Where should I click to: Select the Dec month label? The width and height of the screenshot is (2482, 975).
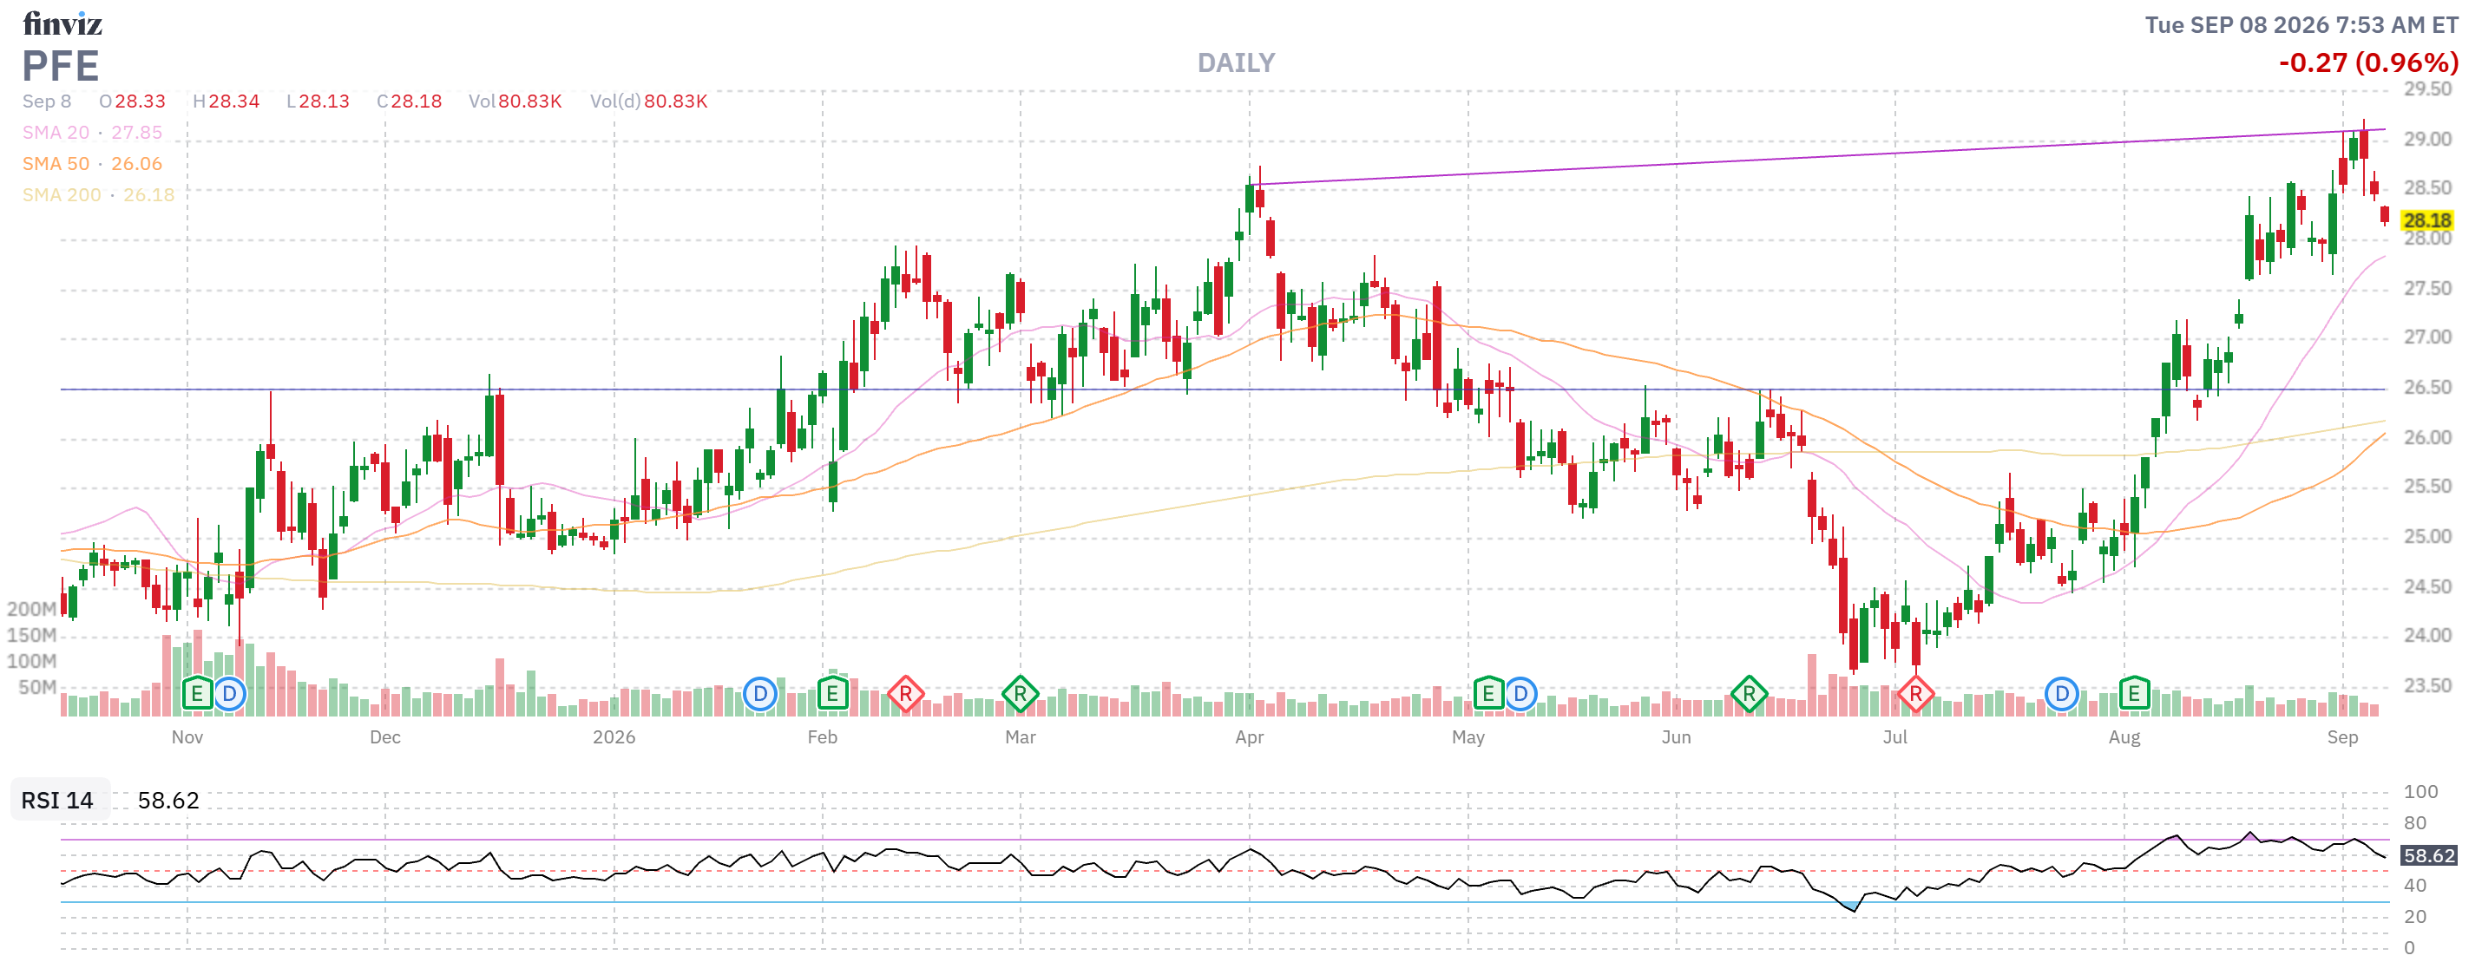coord(384,737)
